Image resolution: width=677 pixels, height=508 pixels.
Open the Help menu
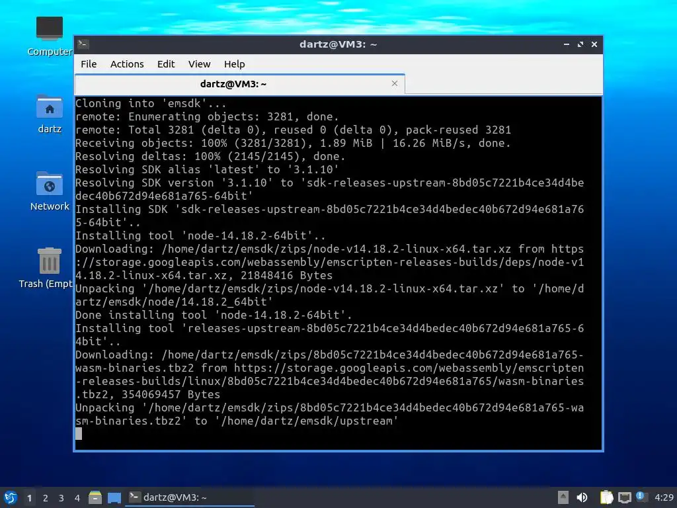click(x=235, y=64)
